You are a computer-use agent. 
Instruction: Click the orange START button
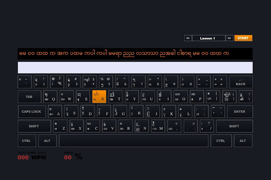coord(243,38)
